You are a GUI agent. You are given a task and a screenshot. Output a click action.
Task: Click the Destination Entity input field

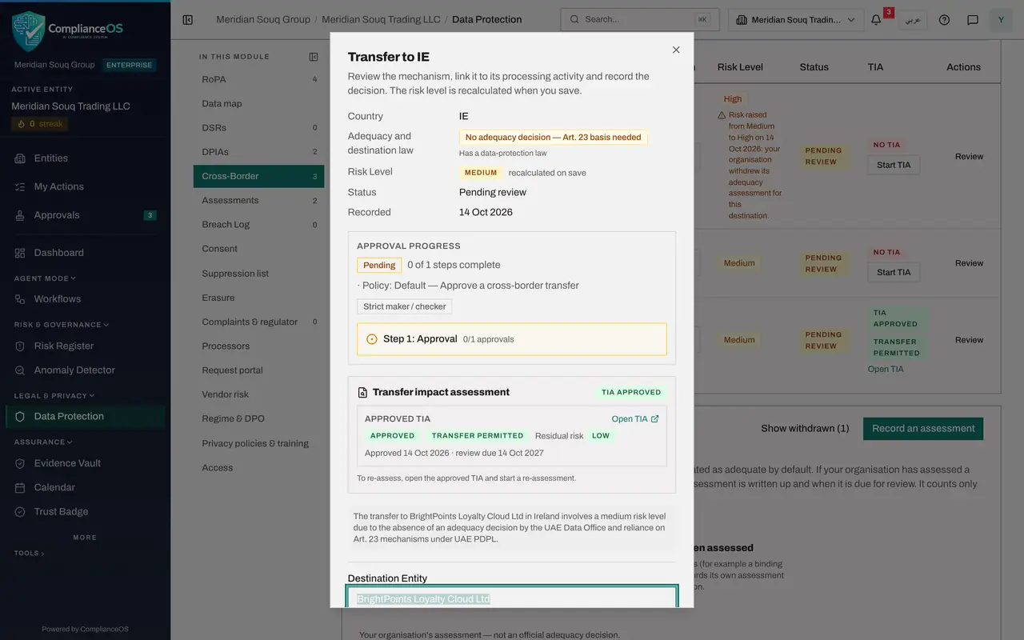512,598
